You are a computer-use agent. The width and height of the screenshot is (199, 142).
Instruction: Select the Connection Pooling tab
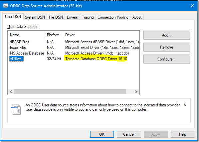coord(113,17)
